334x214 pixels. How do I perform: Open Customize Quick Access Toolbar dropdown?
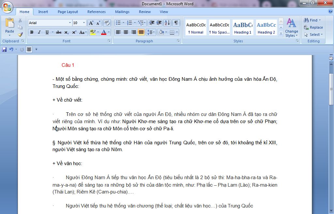pos(37,50)
